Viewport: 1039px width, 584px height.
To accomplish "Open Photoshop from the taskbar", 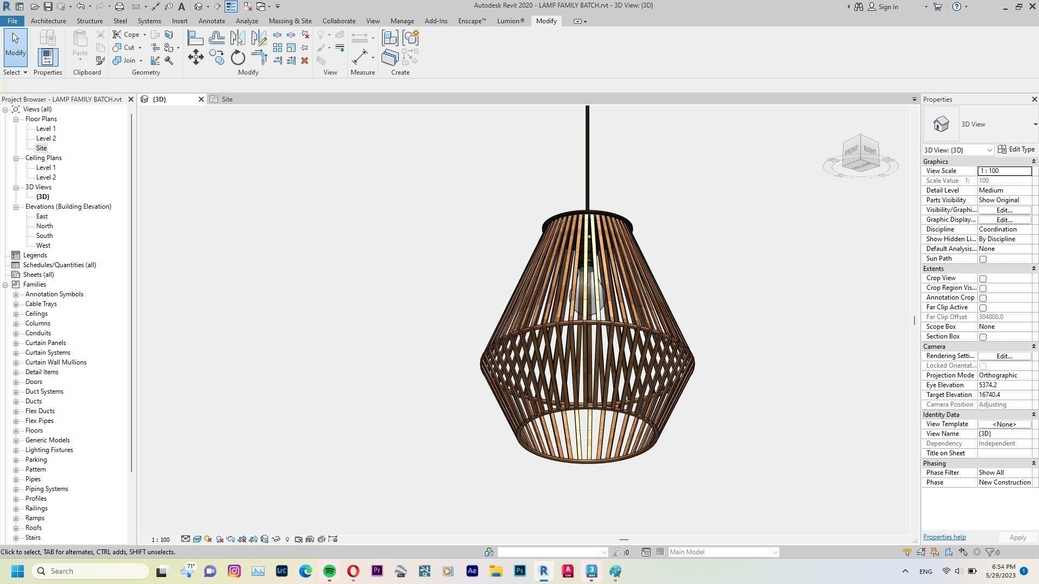I will pos(519,571).
